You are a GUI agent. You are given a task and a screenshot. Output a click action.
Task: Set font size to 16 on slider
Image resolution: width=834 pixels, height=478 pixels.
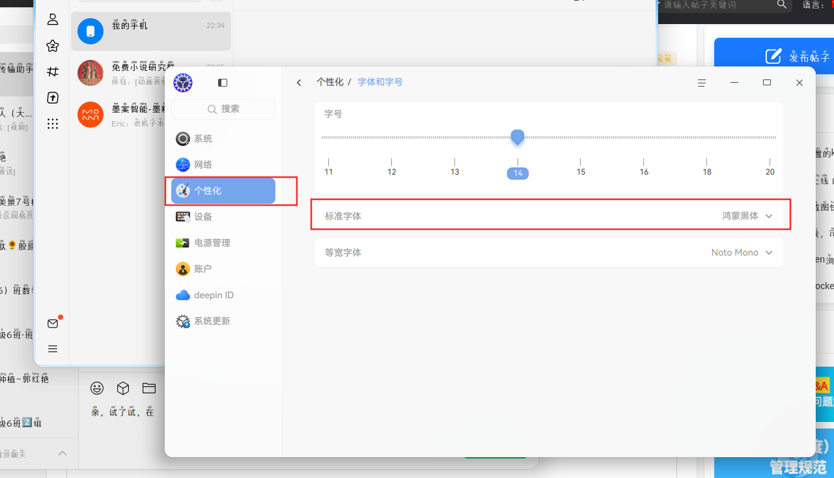pyautogui.click(x=644, y=172)
